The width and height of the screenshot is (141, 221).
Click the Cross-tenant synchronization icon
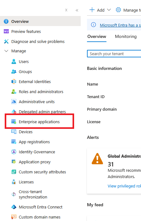pos(14,194)
